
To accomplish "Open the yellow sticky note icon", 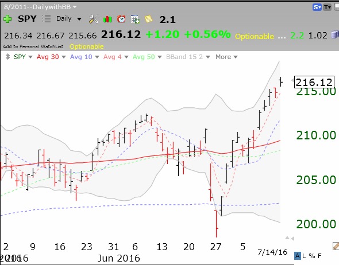I will [x=149, y=19].
